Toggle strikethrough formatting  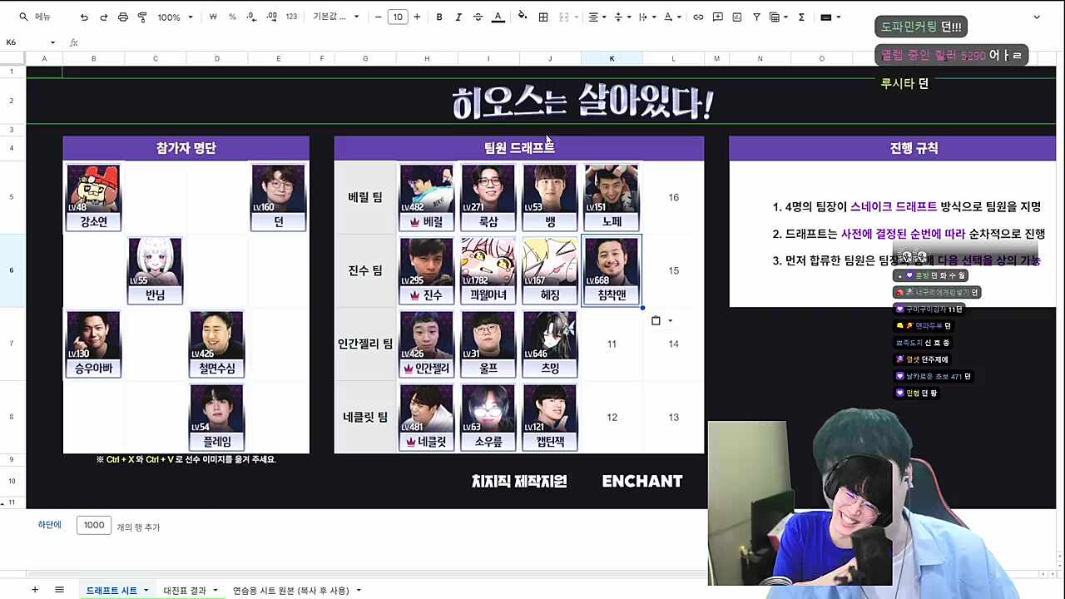click(x=478, y=17)
